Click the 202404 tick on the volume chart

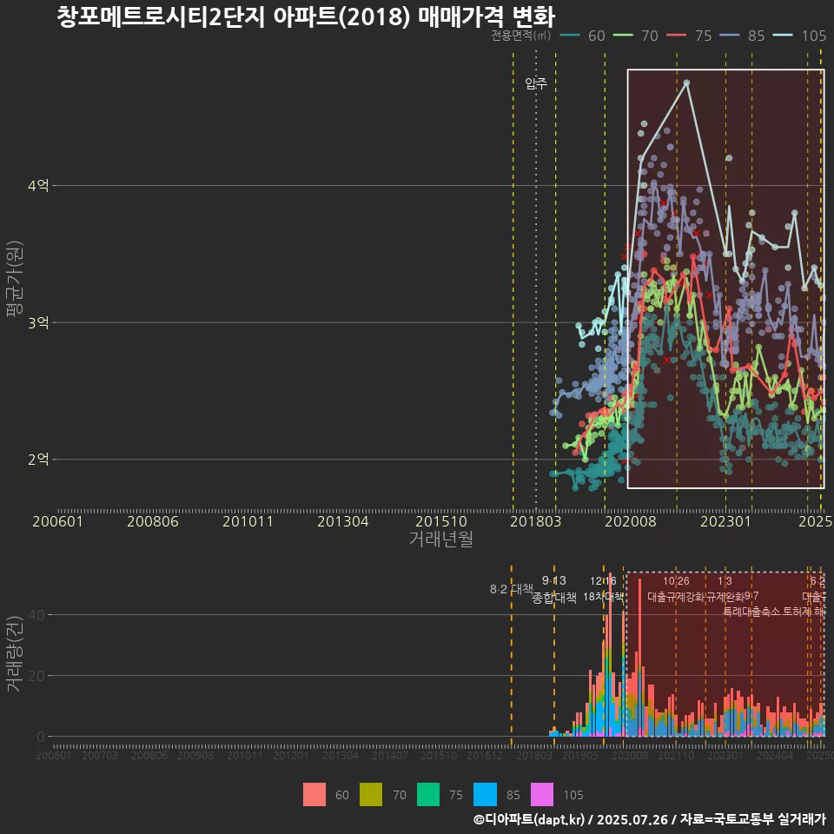point(774,755)
